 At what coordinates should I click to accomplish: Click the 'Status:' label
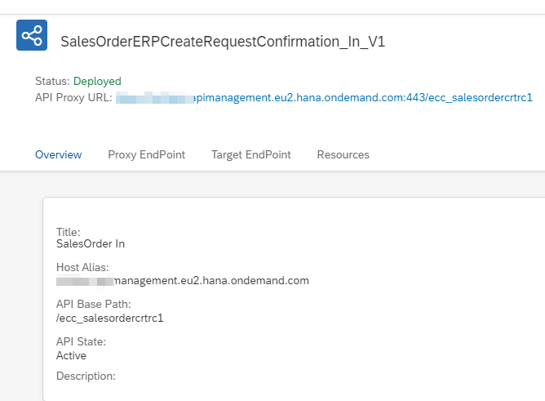click(52, 81)
